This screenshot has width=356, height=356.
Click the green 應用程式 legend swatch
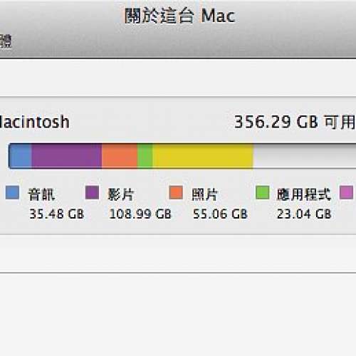[x=263, y=192]
